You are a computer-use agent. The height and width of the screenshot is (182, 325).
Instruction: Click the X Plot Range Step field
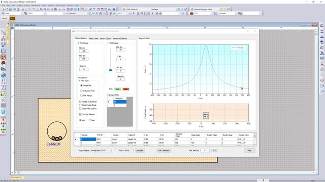pyautogui.click(x=84, y=69)
